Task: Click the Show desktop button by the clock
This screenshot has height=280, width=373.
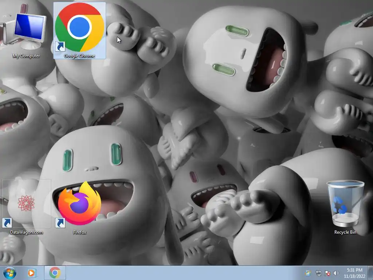Action: 370,273
